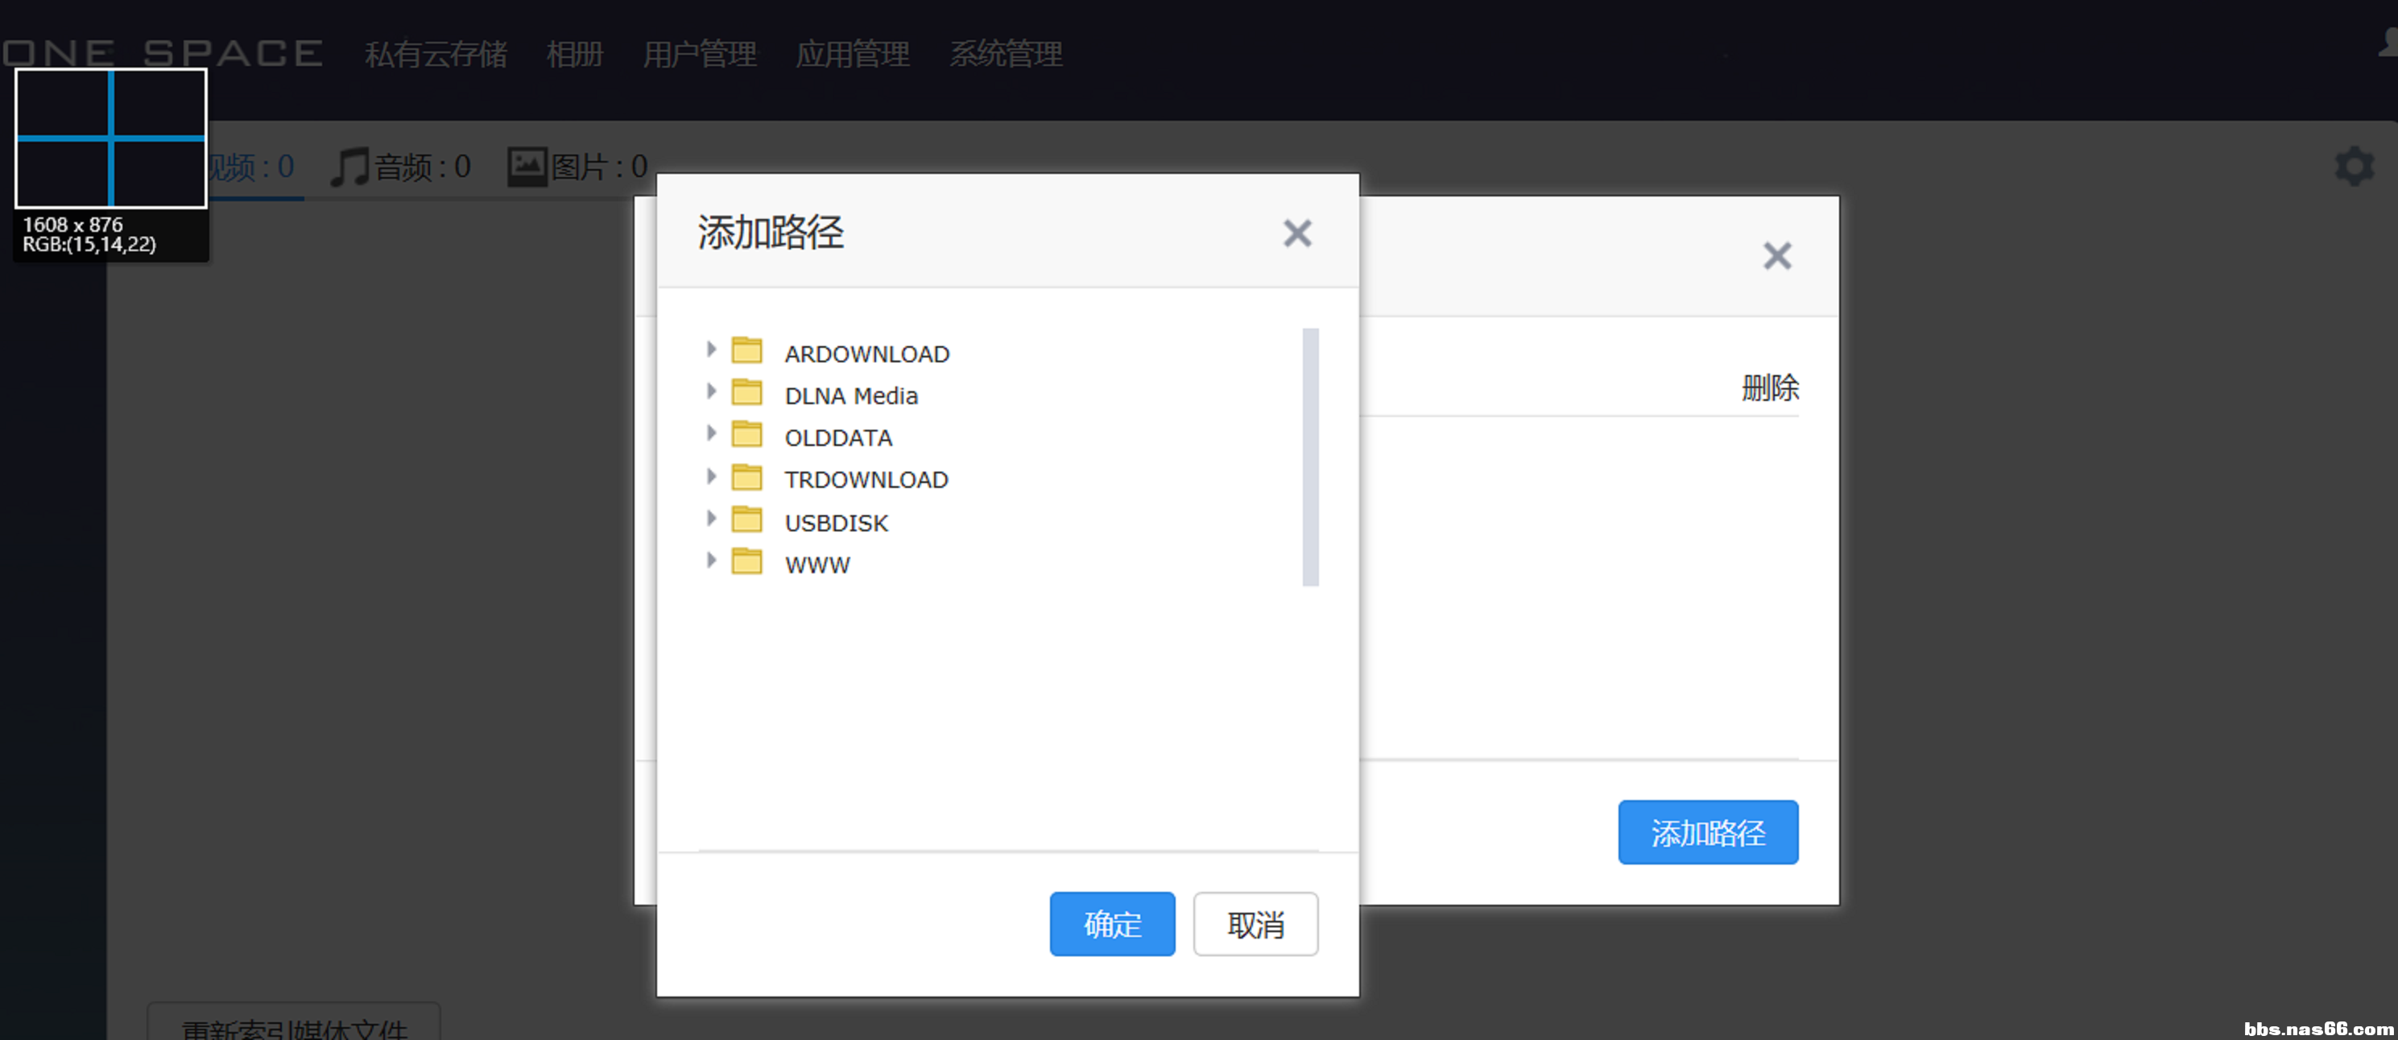Open the settings gear icon
This screenshot has width=2398, height=1040.
point(2355,167)
